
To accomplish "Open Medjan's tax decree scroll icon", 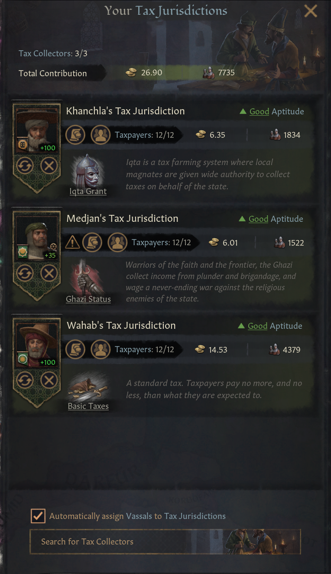I will click(x=92, y=243).
